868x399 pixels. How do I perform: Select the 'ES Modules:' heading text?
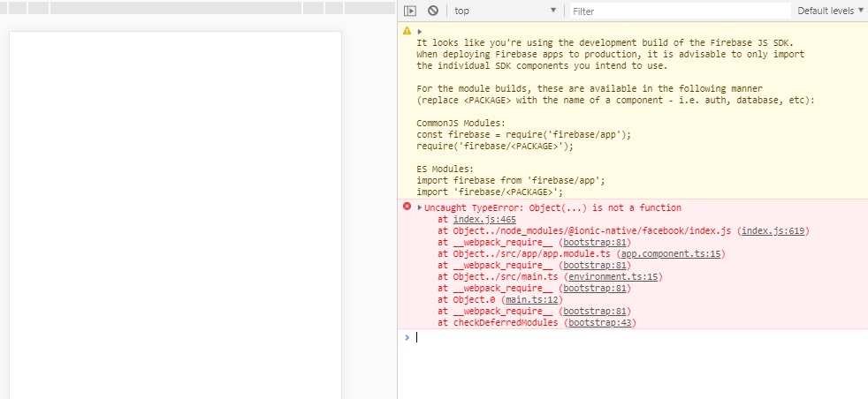(x=445, y=169)
